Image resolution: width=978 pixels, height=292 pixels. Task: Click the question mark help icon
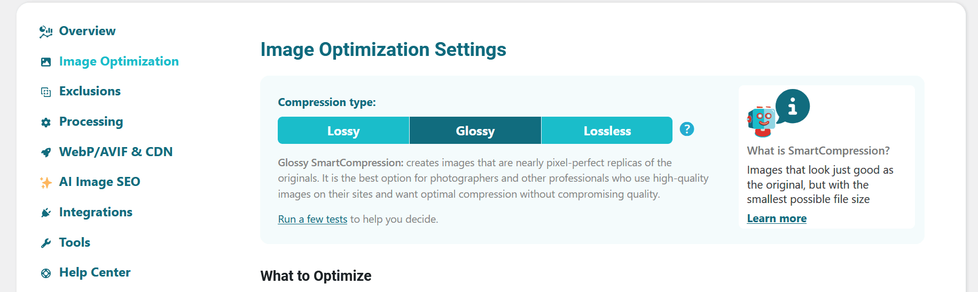click(x=686, y=129)
